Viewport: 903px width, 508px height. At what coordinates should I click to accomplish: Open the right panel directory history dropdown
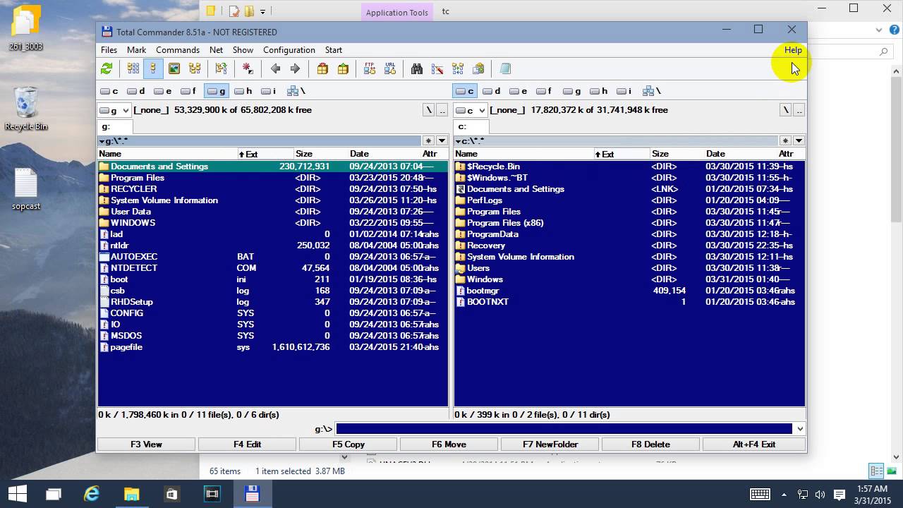pyautogui.click(x=798, y=140)
